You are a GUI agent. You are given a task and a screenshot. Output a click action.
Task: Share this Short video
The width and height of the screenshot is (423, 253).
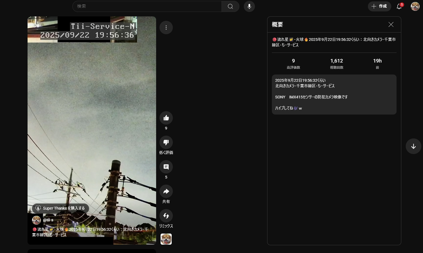(166, 191)
